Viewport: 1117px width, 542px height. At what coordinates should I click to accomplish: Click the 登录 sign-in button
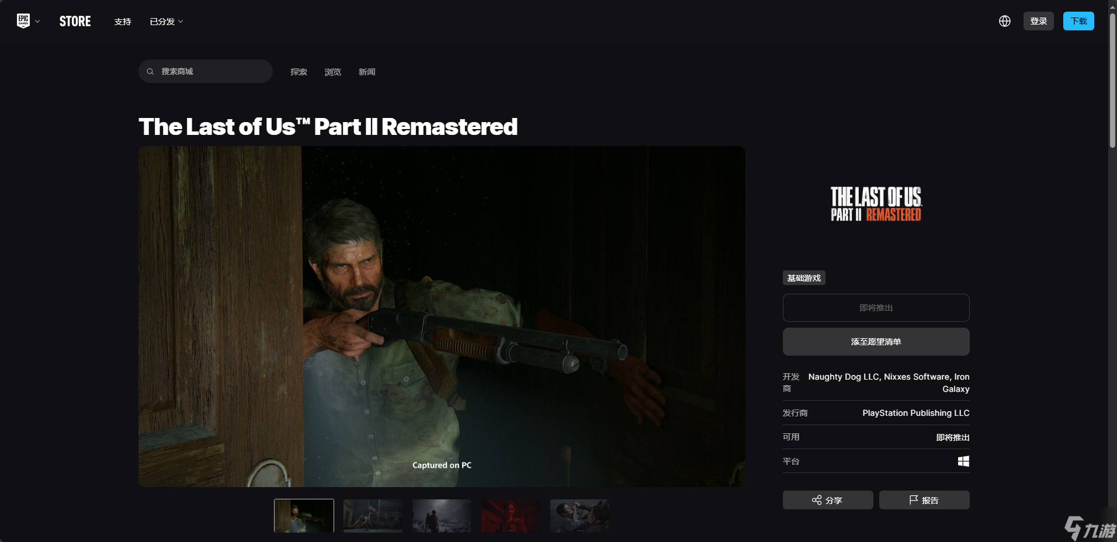tap(1039, 21)
